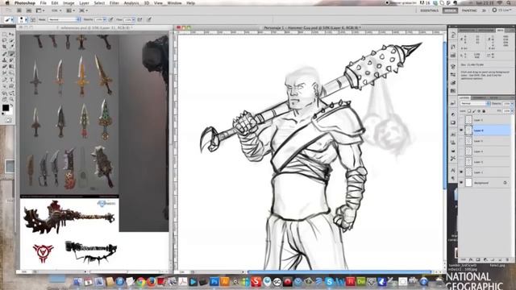516x290 pixels.
Task: Select the Eyedropper tool
Action: point(11,47)
